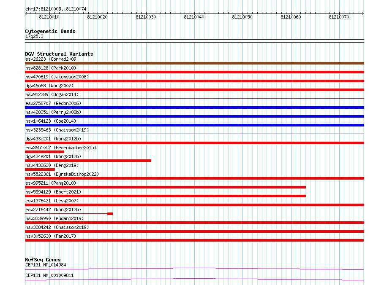Click ruler position 81210040
376x285 pixels.
pos(194,17)
